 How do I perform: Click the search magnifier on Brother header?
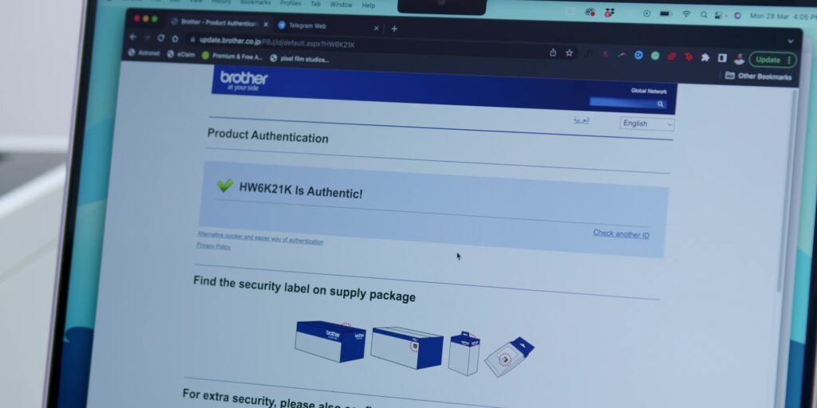(660, 104)
